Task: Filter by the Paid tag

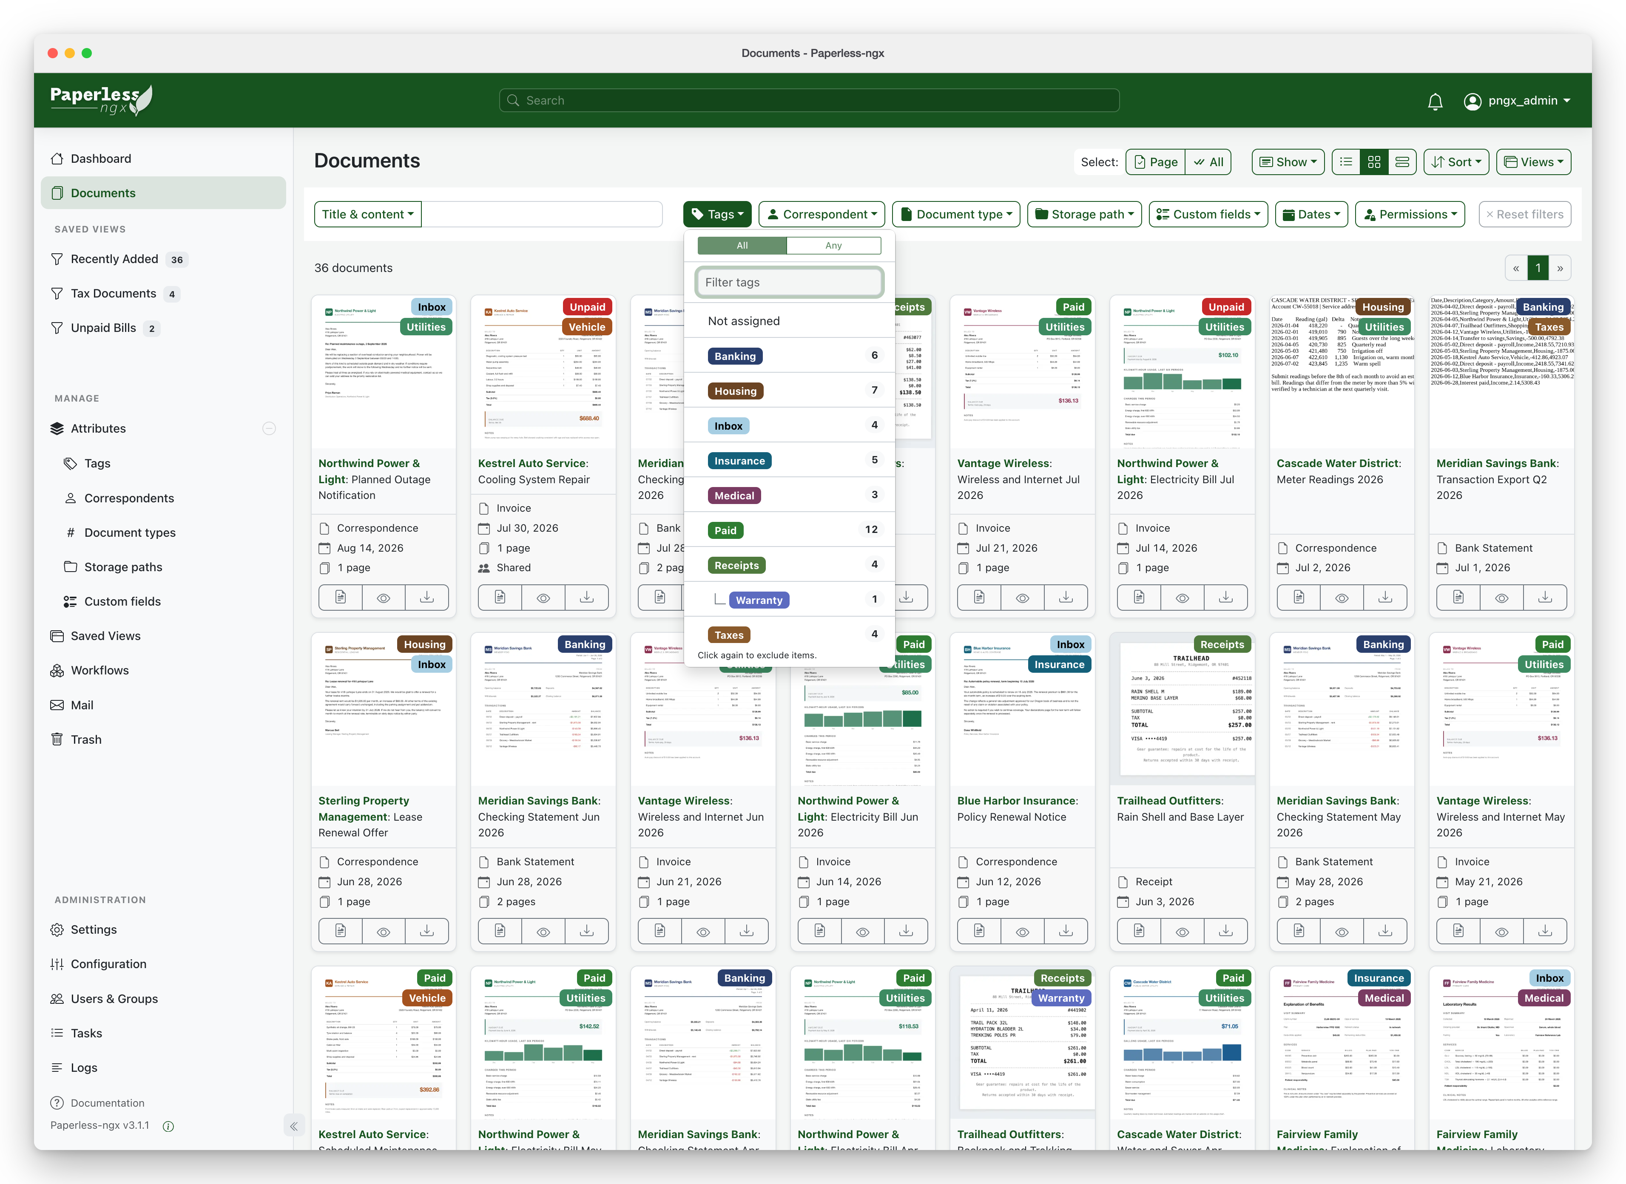Action: point(789,530)
